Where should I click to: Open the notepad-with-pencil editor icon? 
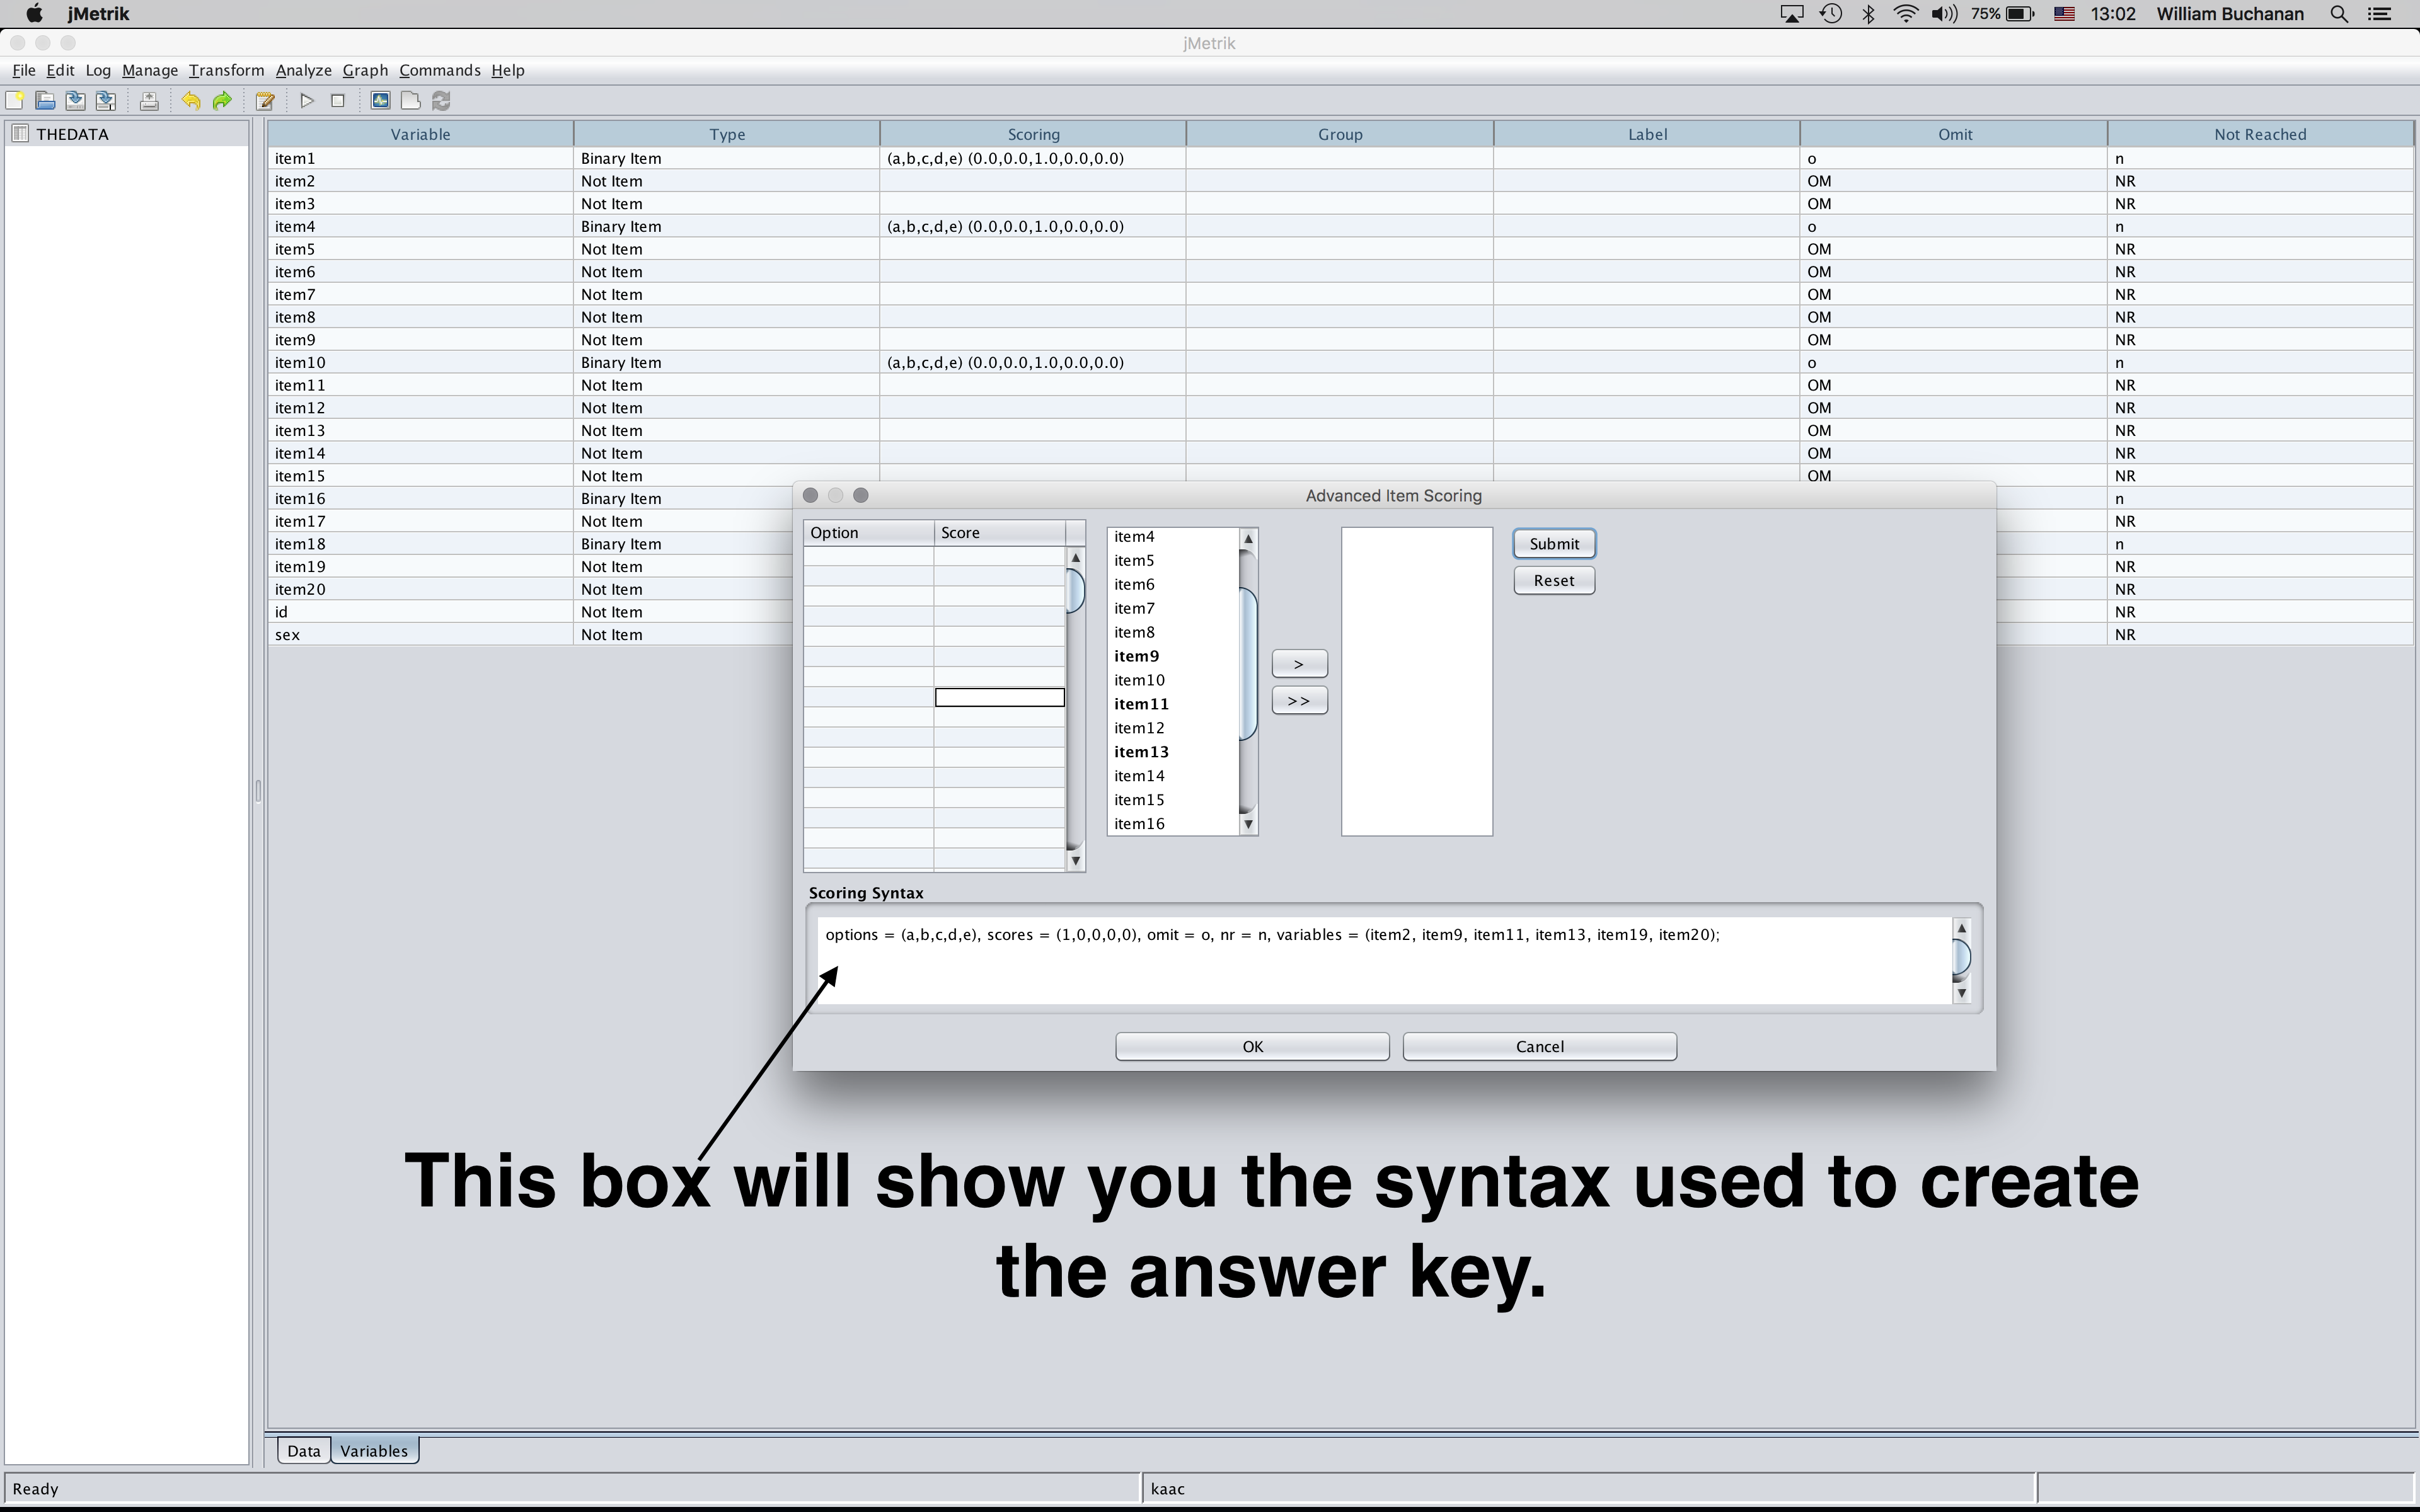coord(265,100)
